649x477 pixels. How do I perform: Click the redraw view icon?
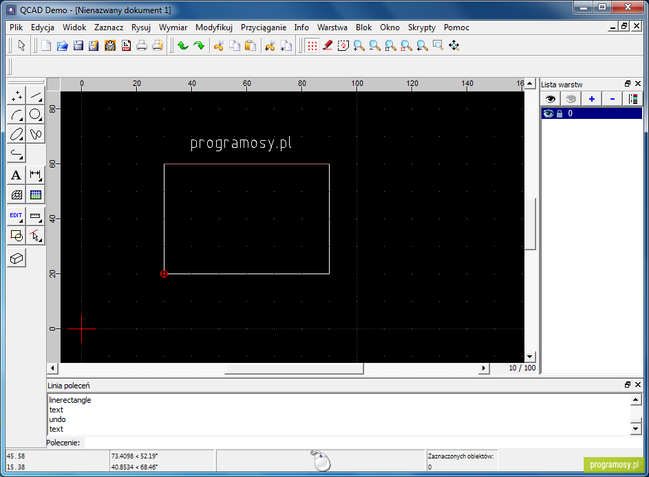(x=343, y=45)
